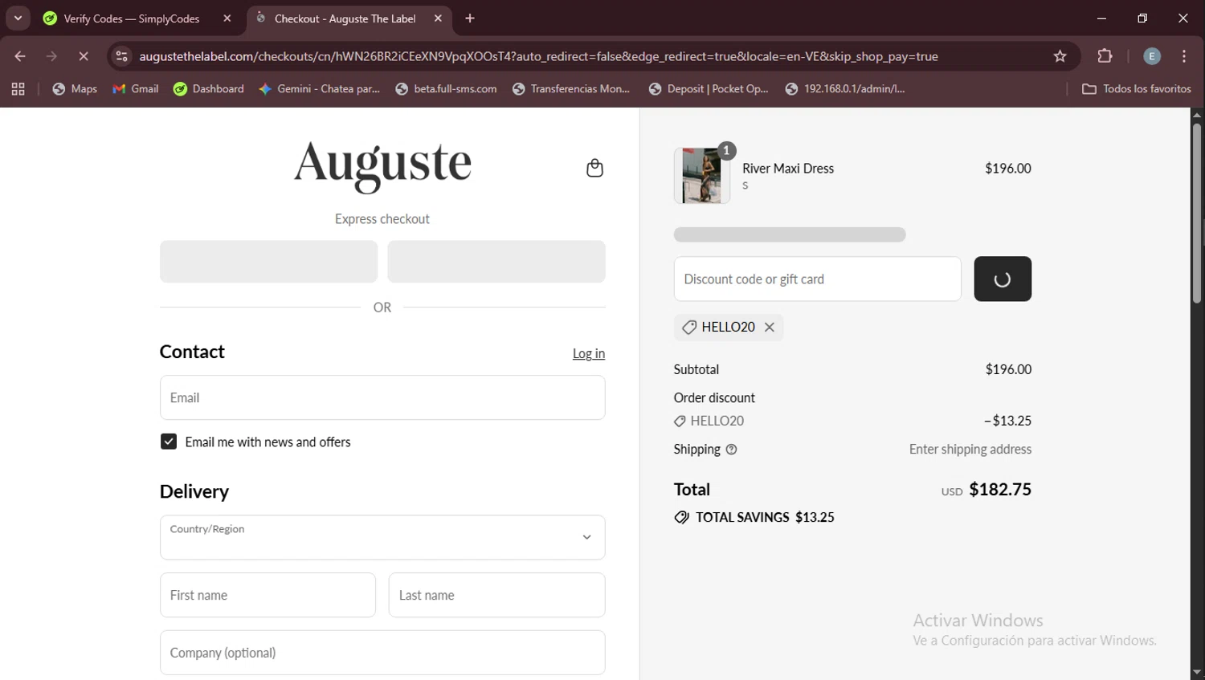Expand the Country/Region dropdown

(382, 537)
